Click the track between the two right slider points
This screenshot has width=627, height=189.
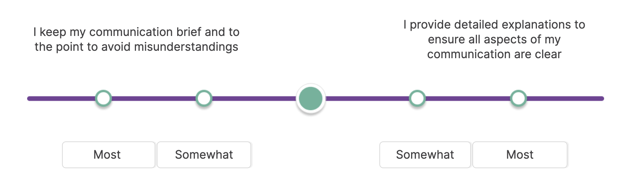[468, 98]
